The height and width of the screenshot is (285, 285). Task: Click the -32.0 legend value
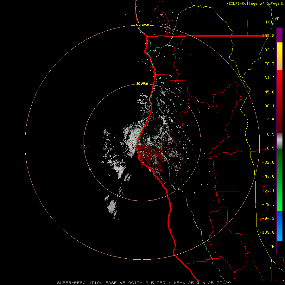pos(268,162)
